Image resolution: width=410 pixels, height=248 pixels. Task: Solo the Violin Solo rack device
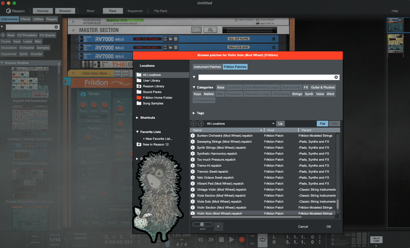click(x=126, y=73)
